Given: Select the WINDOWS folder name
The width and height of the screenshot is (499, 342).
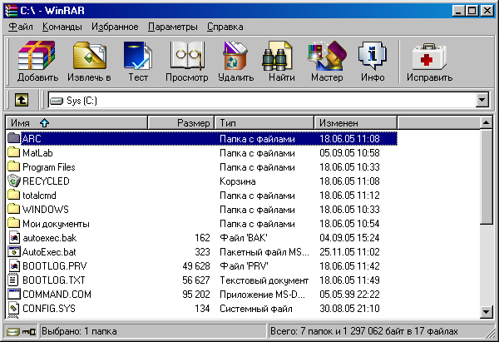Looking at the screenshot, I should pos(46,209).
